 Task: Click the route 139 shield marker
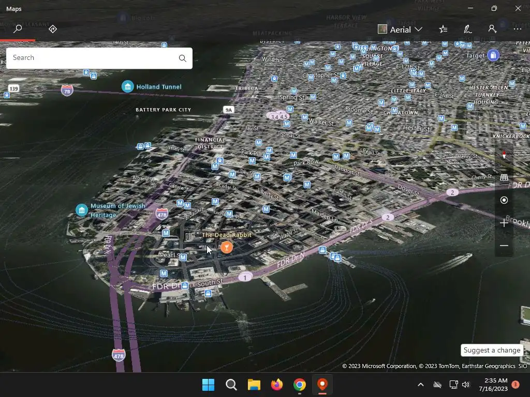pyautogui.click(x=13, y=88)
